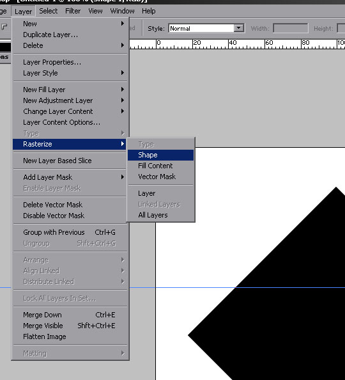The image size is (345, 380).
Task: Expand Change Layer Content submenu
Action: pos(70,111)
